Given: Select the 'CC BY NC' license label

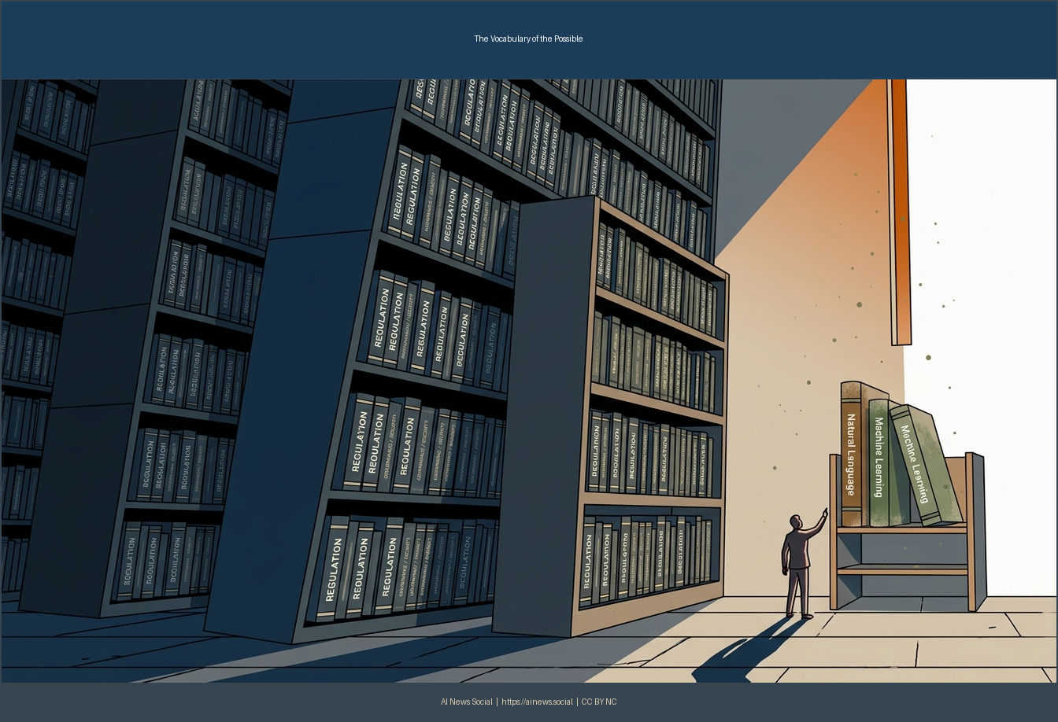Looking at the screenshot, I should 599,702.
